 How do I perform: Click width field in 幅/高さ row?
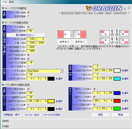point(31,43)
